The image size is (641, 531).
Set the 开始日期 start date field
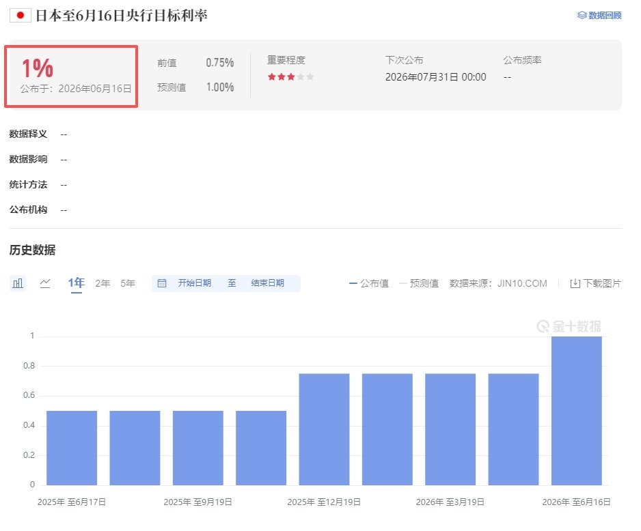[195, 283]
